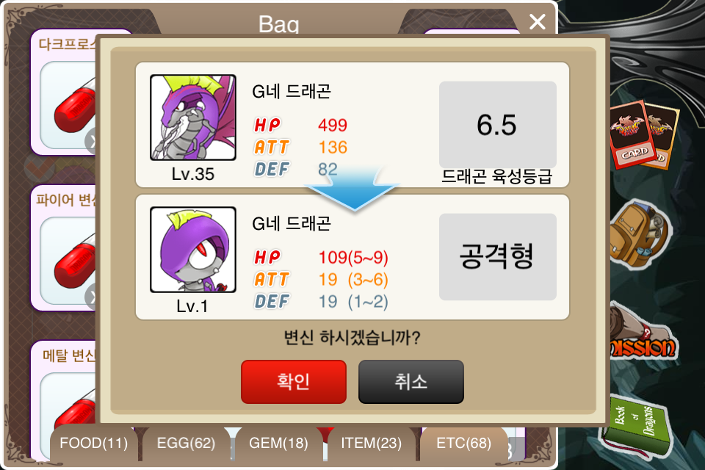
Task: Select the 다크프로스트 red capsule item
Action: (68, 105)
